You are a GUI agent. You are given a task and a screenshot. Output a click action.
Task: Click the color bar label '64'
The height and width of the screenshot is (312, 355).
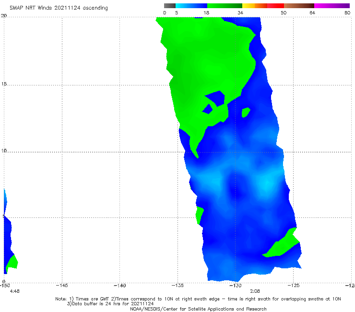312,13
